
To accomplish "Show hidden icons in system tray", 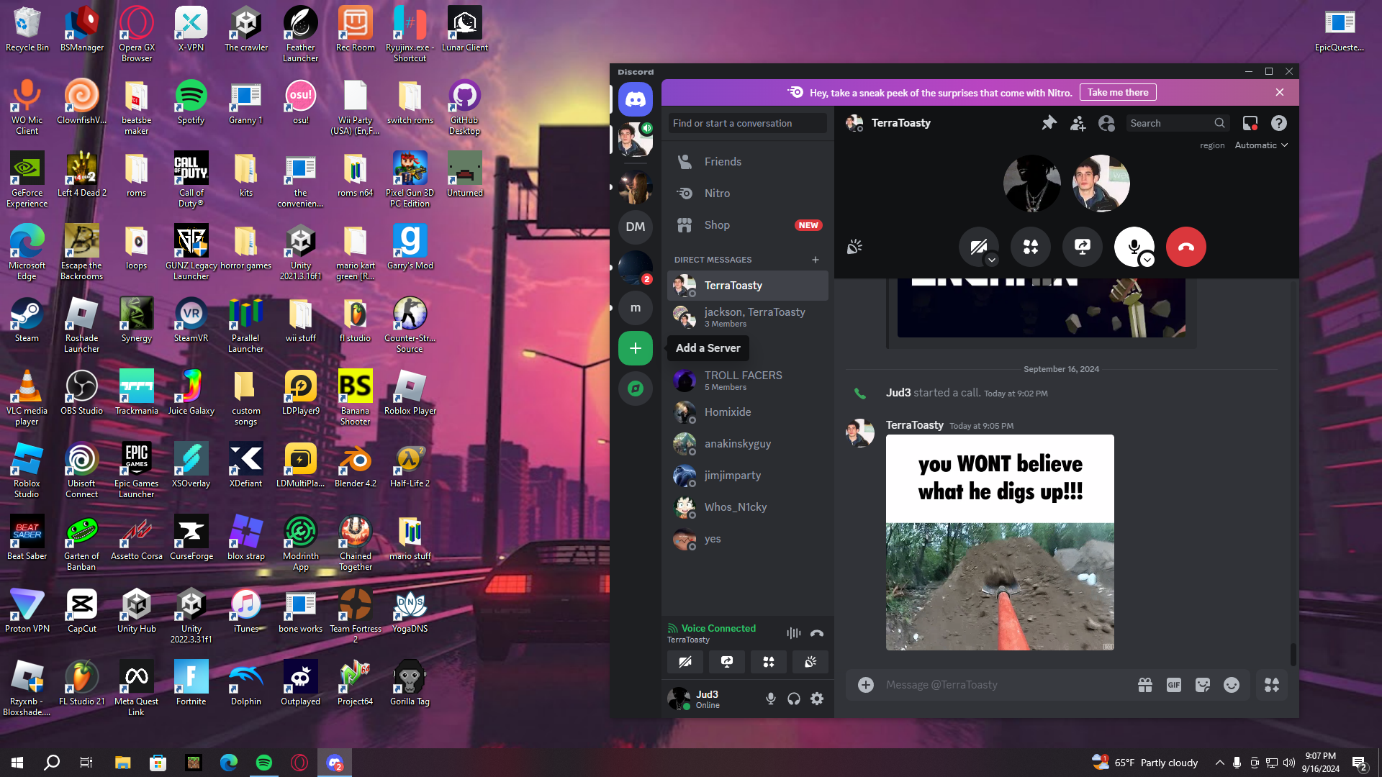I will [x=1219, y=763].
